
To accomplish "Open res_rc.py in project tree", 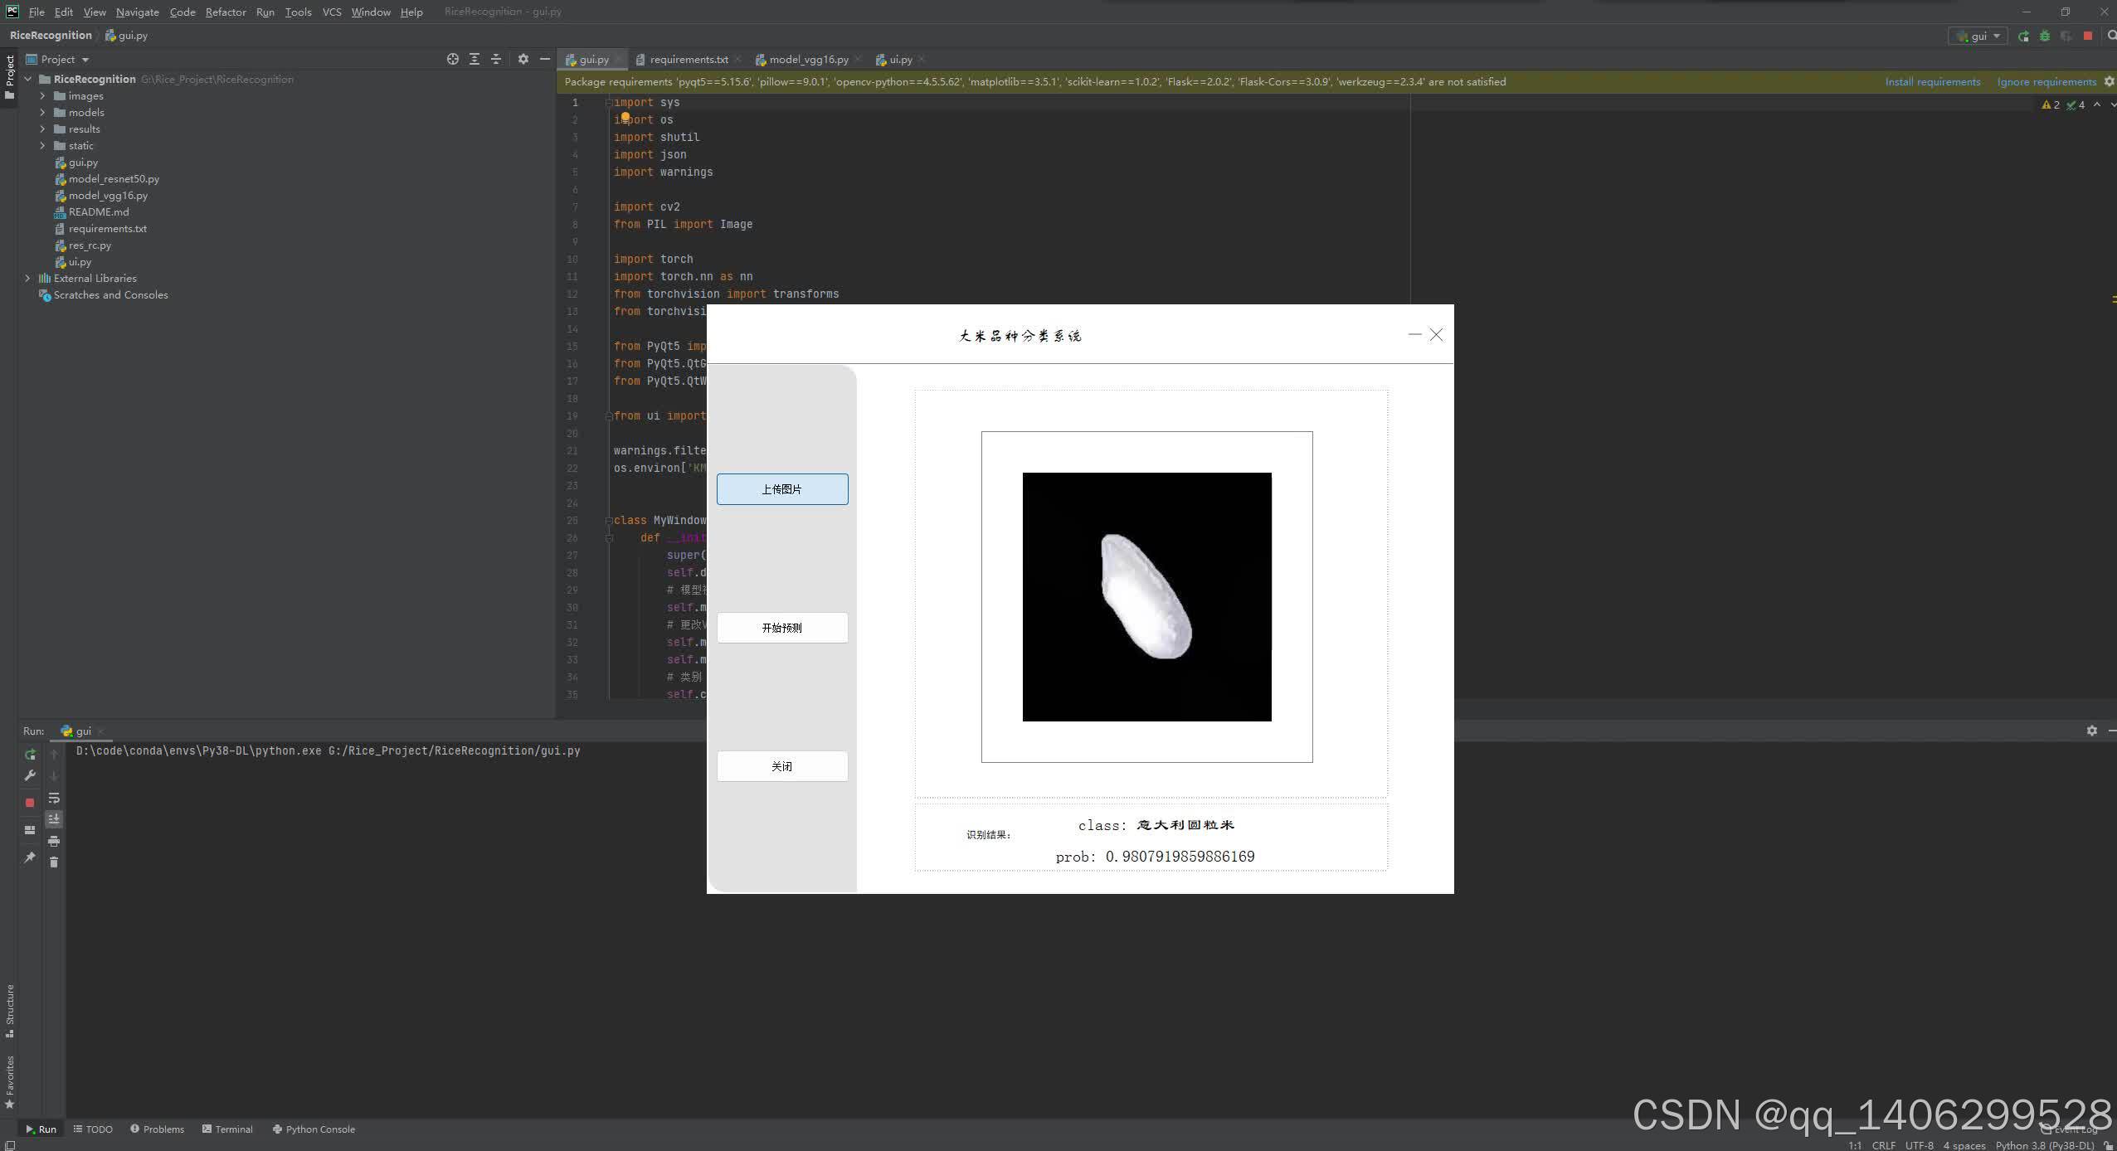I will click(x=90, y=245).
